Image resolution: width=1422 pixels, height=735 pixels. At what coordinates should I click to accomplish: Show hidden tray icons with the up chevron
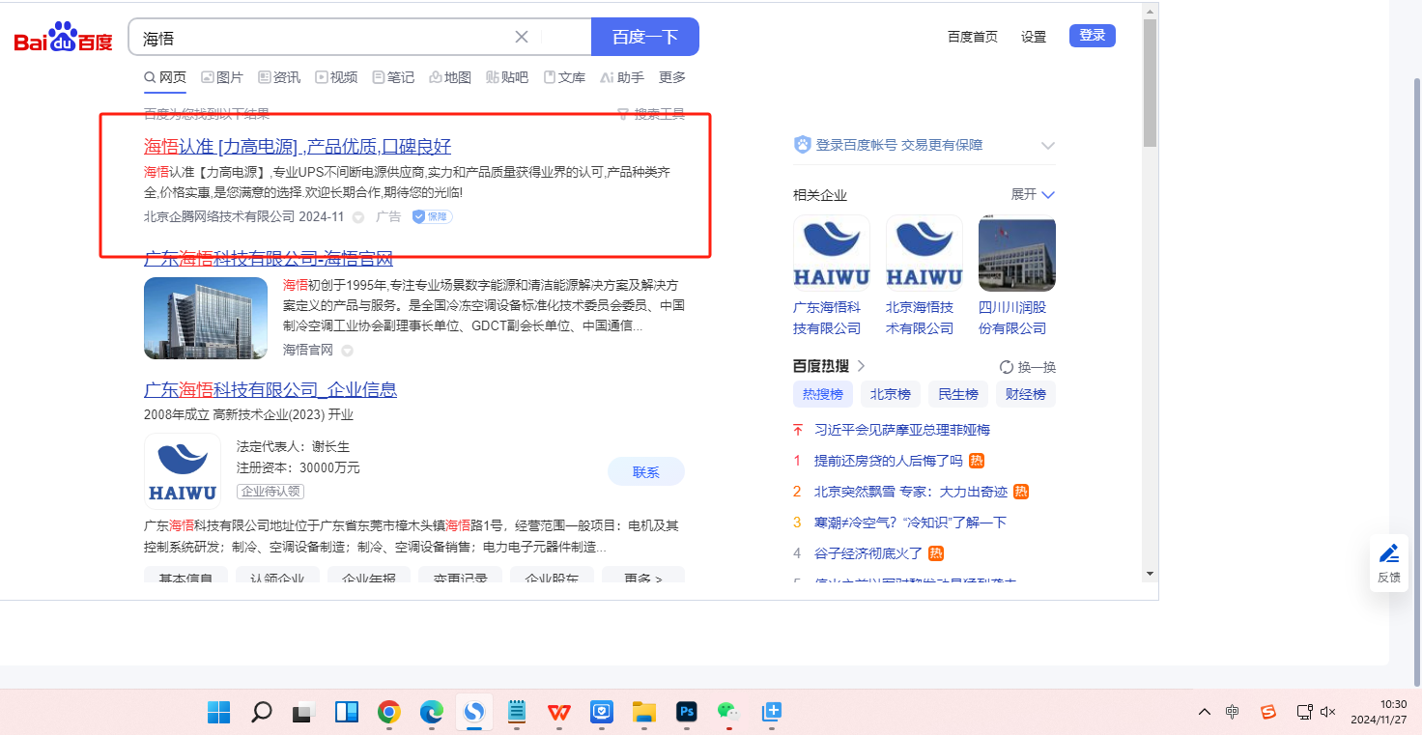pos(1204,712)
